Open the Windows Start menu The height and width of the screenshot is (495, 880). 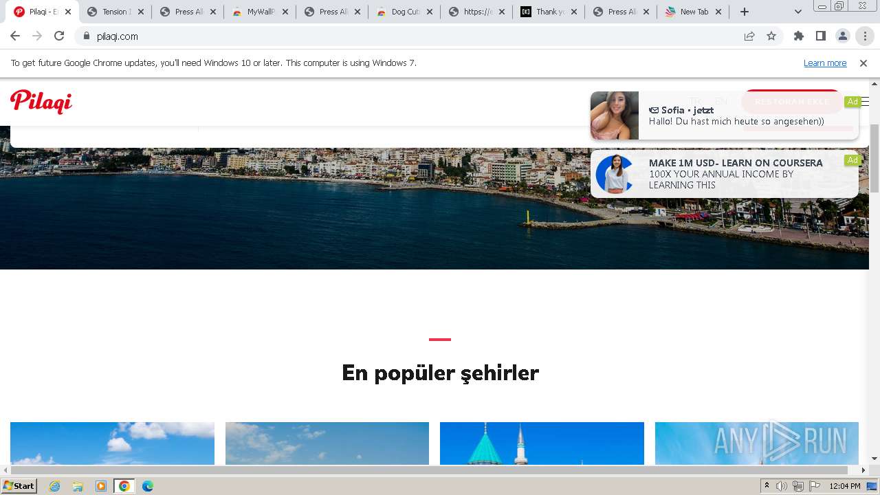[19, 485]
